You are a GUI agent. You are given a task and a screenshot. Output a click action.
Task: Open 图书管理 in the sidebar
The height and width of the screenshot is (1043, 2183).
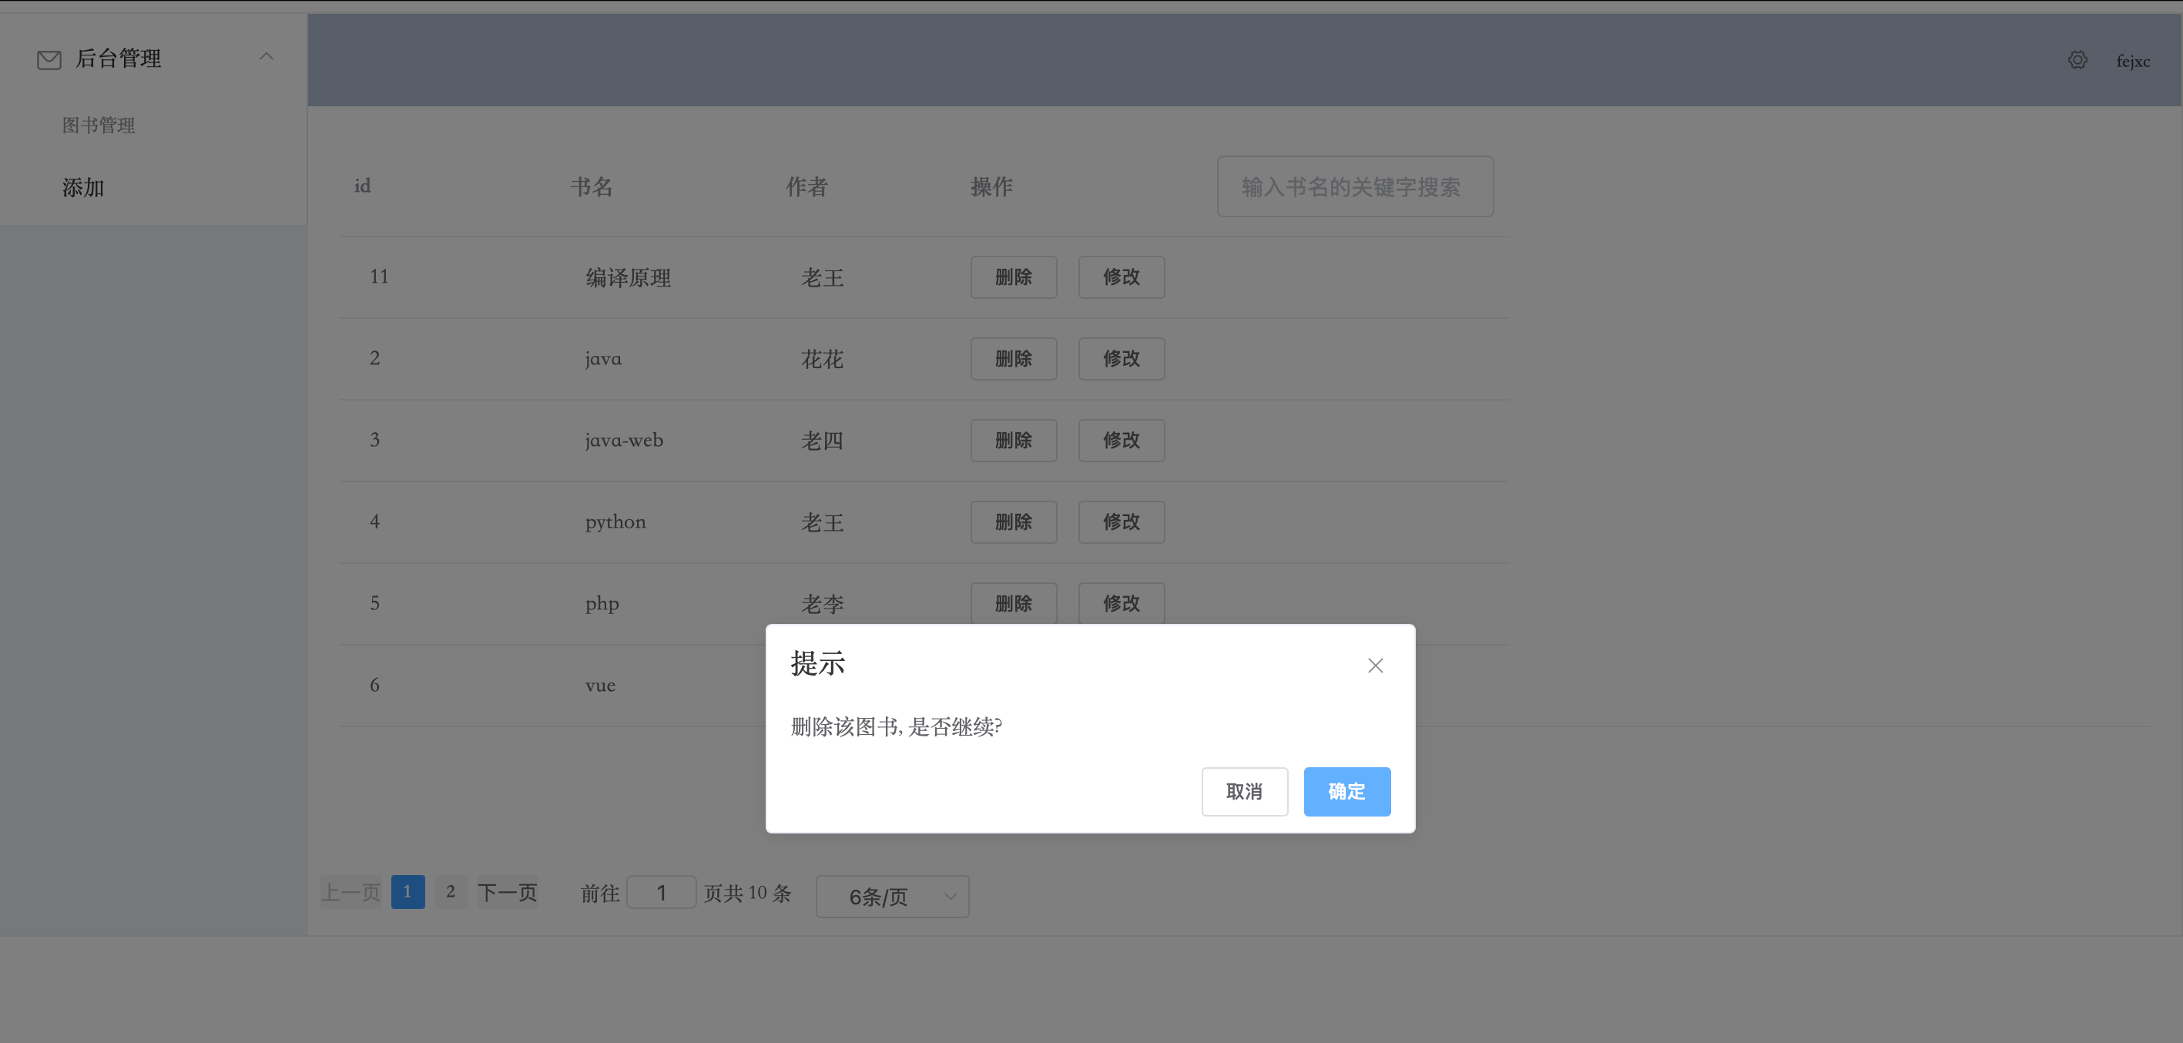pos(99,126)
